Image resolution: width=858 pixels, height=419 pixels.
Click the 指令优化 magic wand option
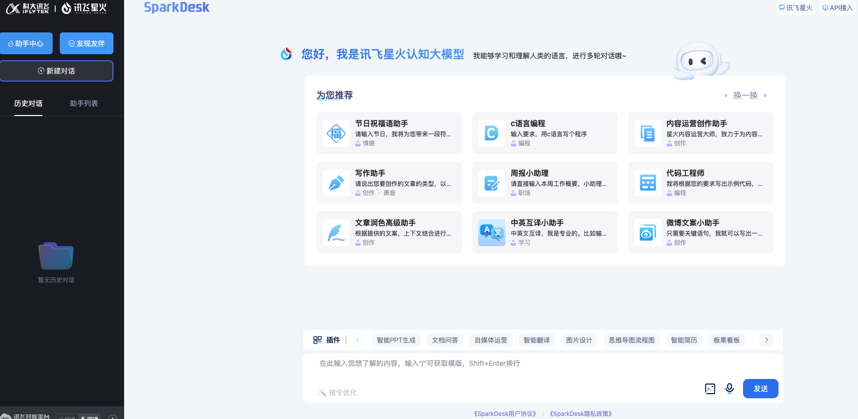[x=338, y=393]
